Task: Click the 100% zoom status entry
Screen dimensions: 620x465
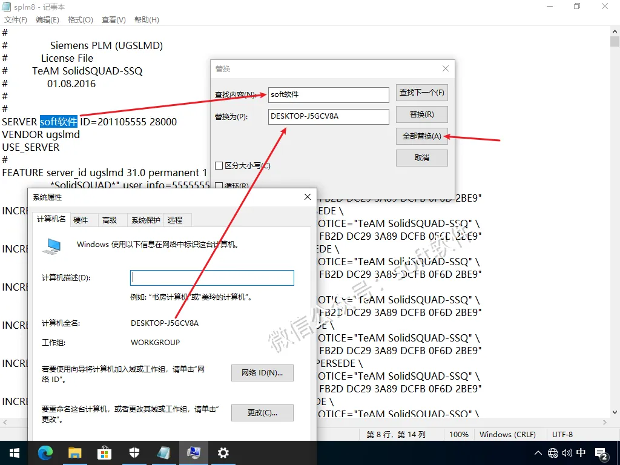Action: pyautogui.click(x=459, y=434)
